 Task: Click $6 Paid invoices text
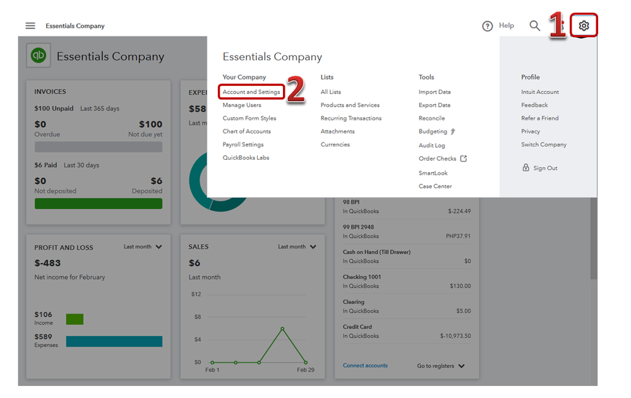click(45, 165)
